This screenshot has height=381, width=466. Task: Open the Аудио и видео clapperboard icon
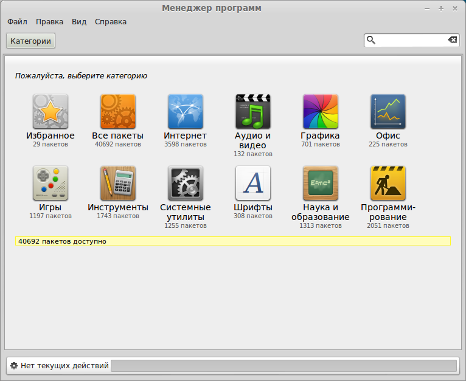253,112
